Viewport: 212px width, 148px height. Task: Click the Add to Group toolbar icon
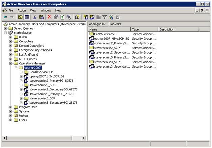pos(117,17)
